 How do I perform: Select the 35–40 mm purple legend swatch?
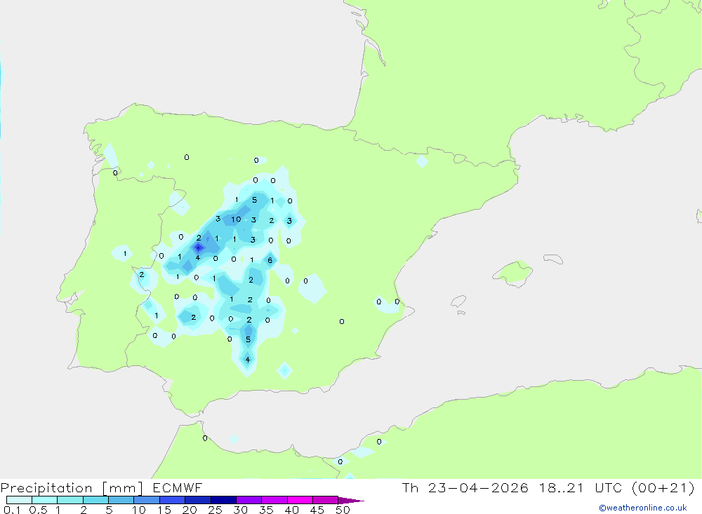[x=274, y=500]
